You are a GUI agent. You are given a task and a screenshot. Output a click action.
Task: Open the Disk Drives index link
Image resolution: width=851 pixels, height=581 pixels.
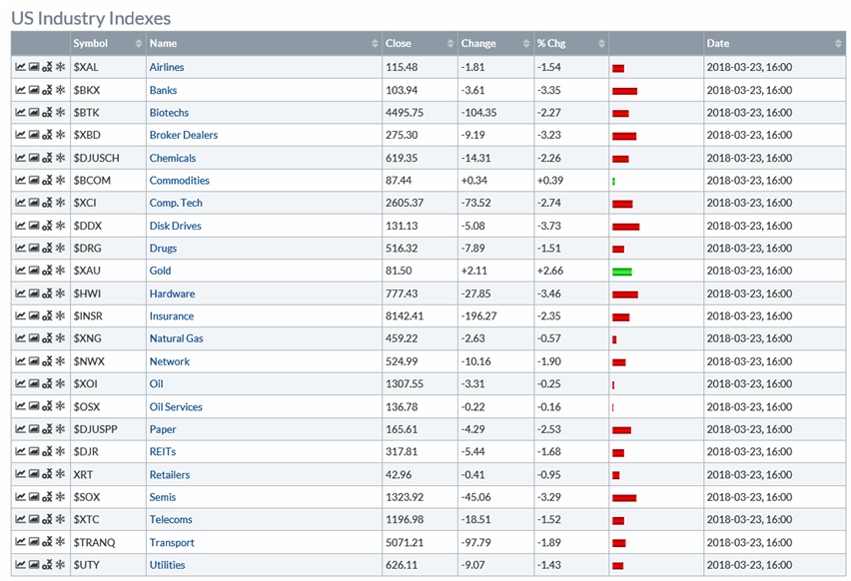coord(175,226)
